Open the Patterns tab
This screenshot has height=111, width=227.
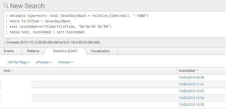33,51
